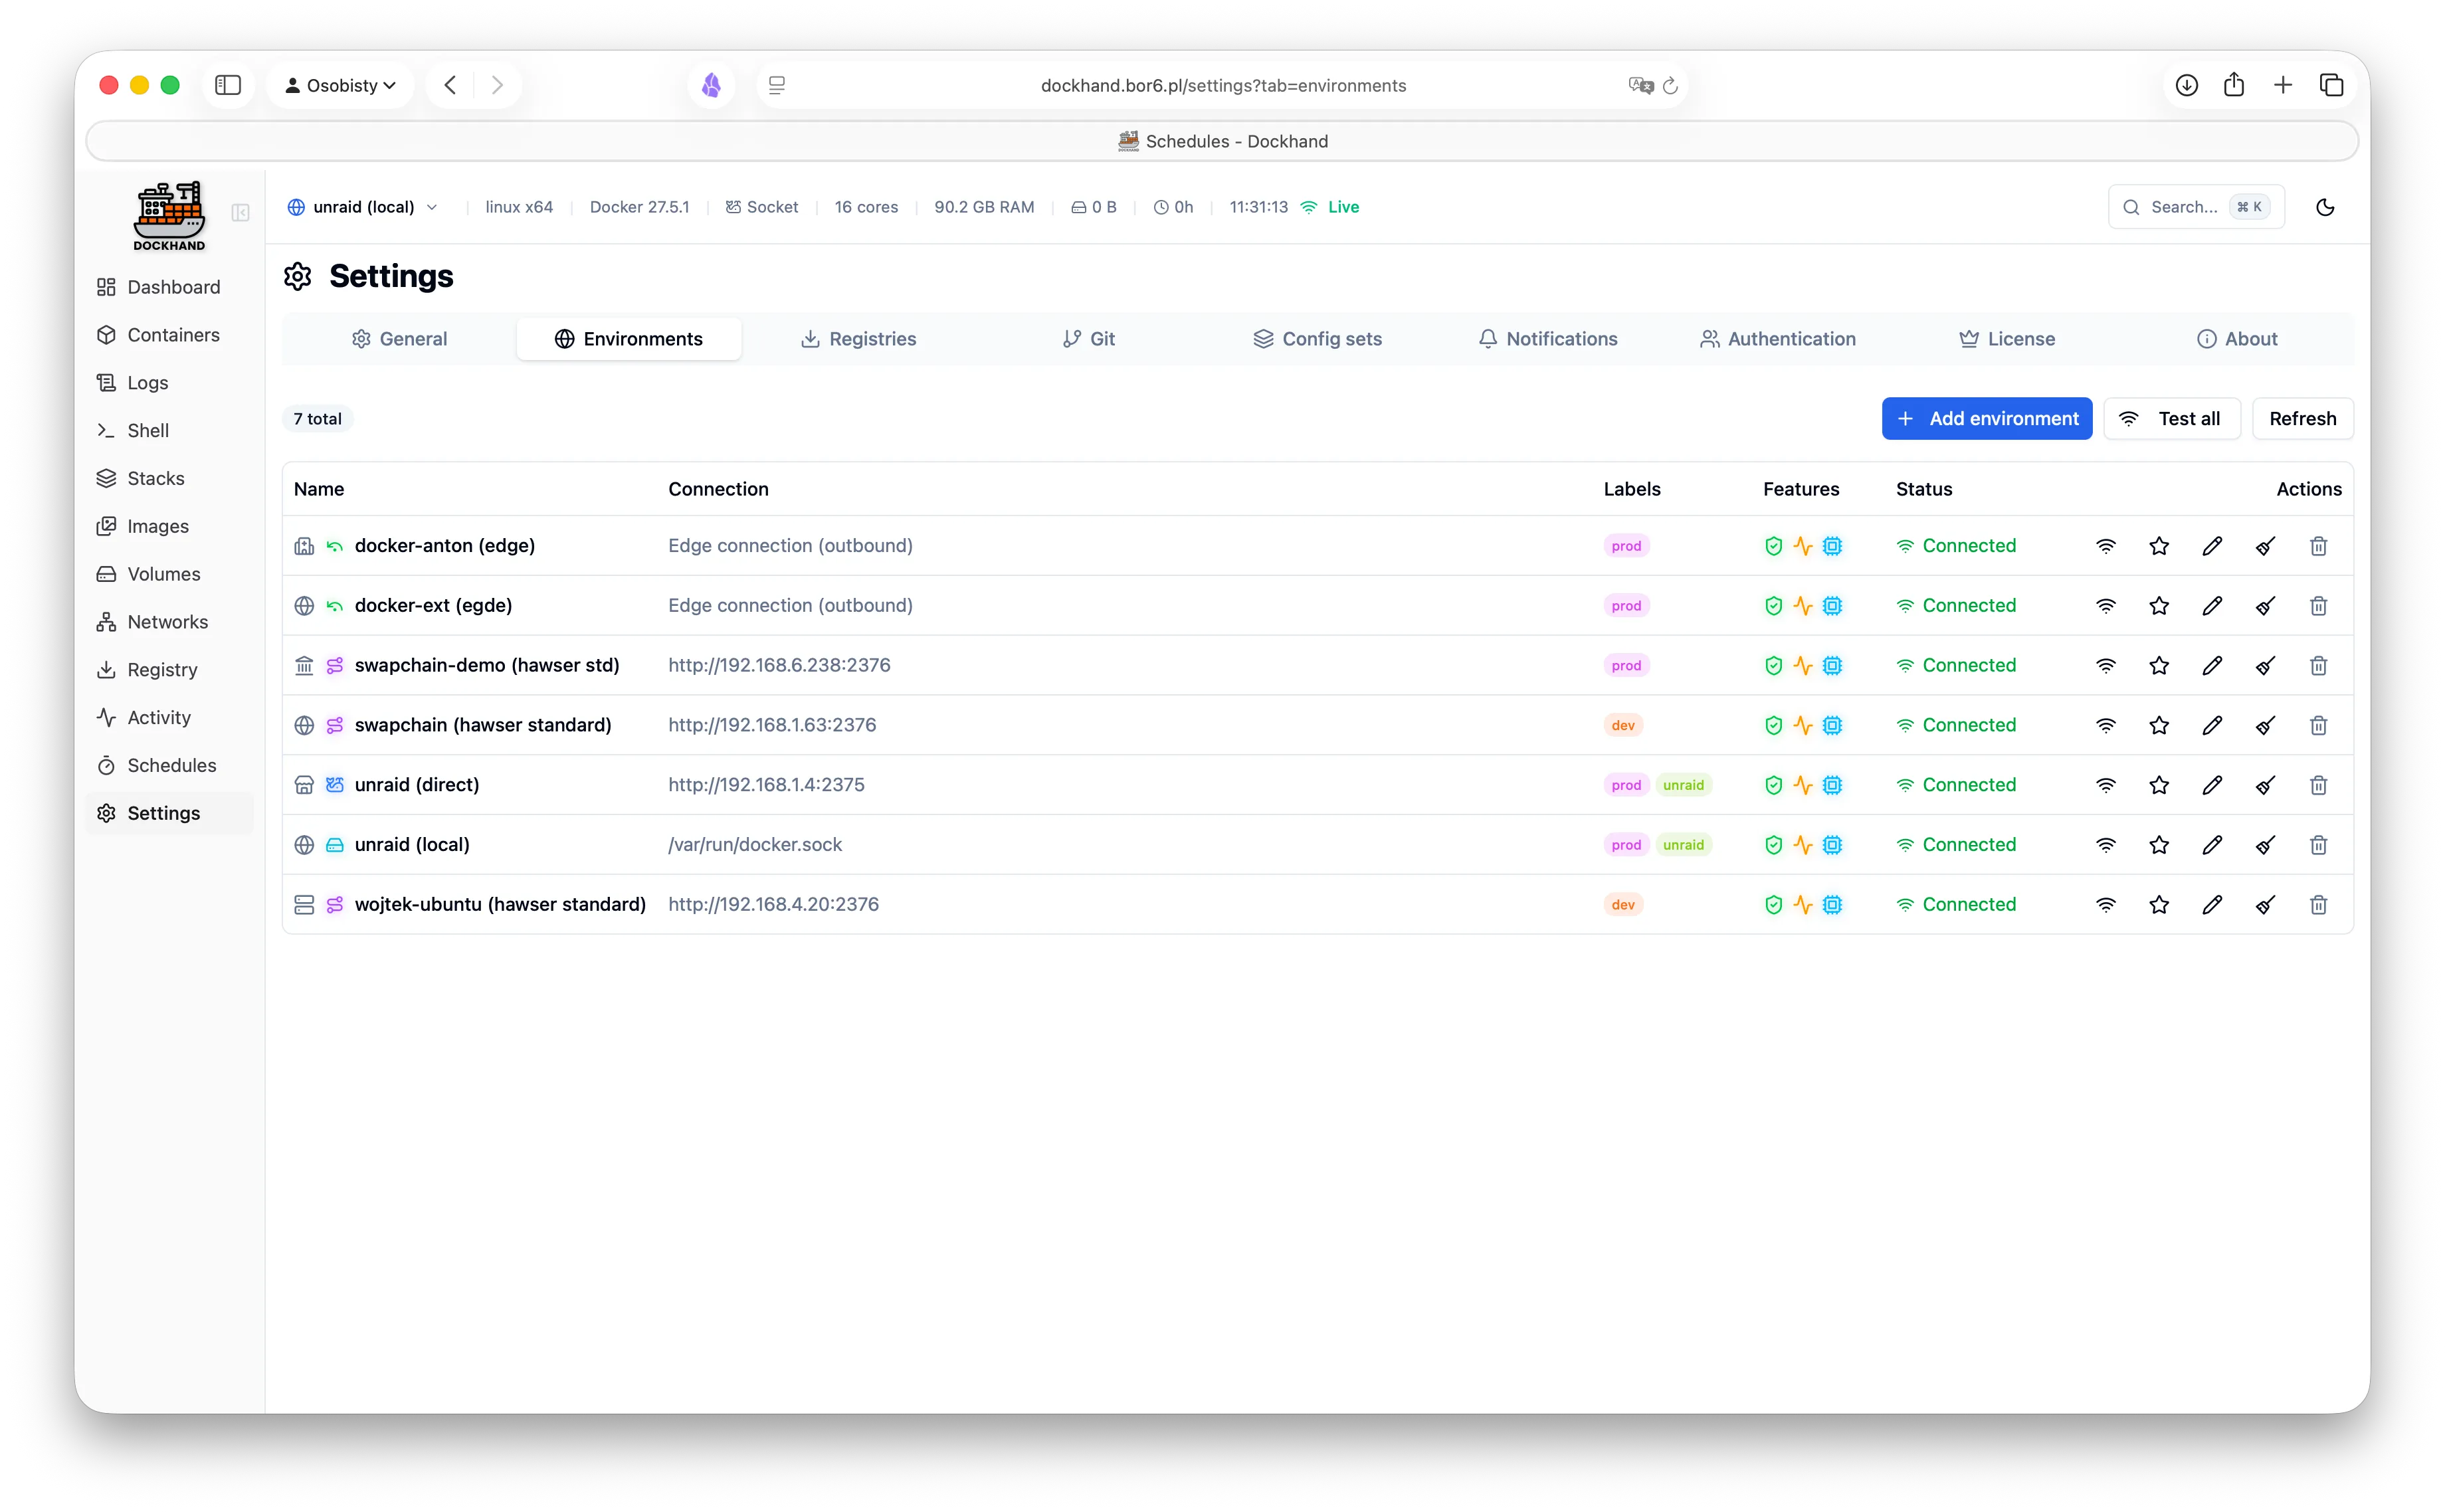
Task: Toggle browser sidebar visibility button
Action: click(x=228, y=85)
